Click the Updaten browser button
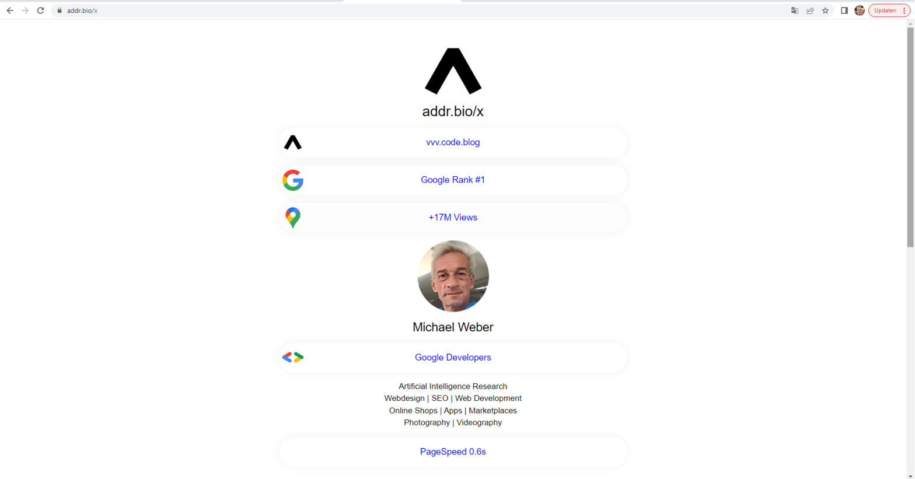The height and width of the screenshot is (479, 915). click(885, 11)
